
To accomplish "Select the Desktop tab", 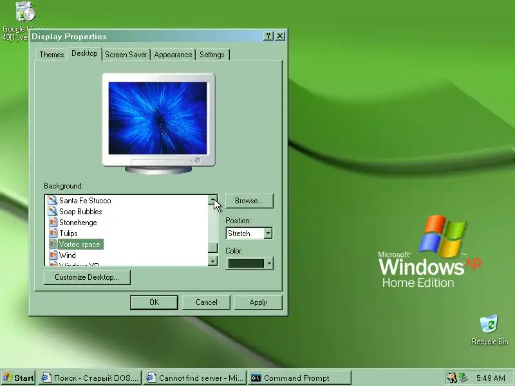I will pos(84,53).
